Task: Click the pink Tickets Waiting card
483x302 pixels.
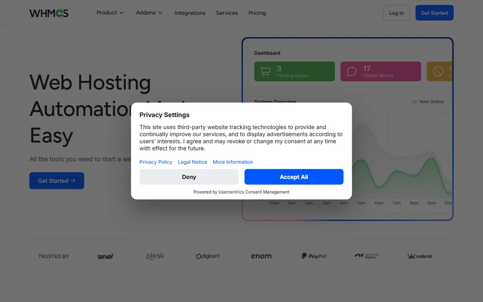Action: [x=380, y=72]
